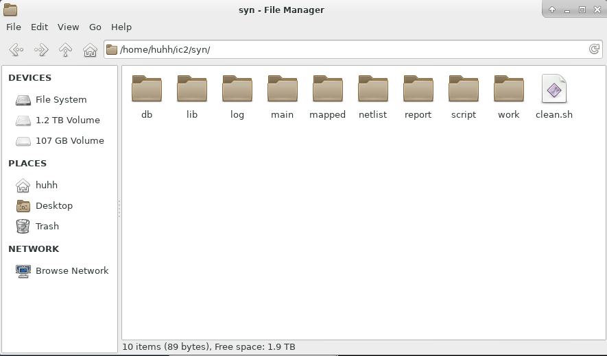
Task: Go to parent folder with Up arrow
Action: coord(65,50)
